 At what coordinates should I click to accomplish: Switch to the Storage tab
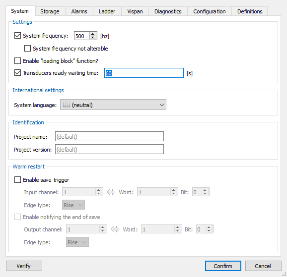(50, 11)
